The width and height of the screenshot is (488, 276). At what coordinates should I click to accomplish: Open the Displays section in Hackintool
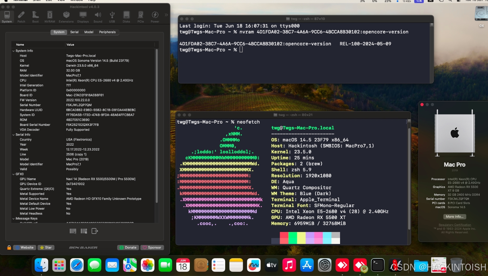83,17
